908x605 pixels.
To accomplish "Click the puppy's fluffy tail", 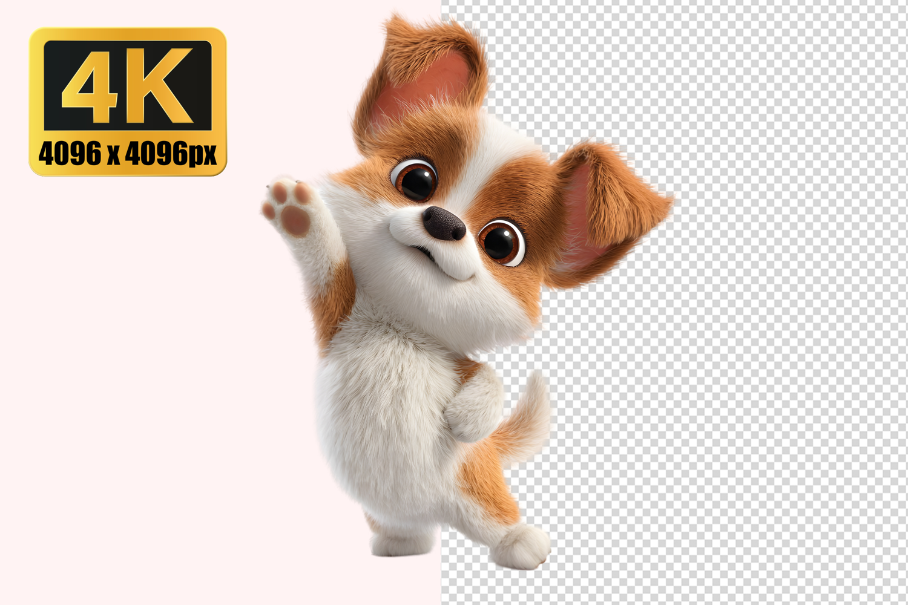I will 528,417.
